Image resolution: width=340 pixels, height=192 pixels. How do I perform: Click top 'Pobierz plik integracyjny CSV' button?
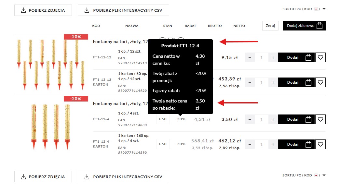123,10
